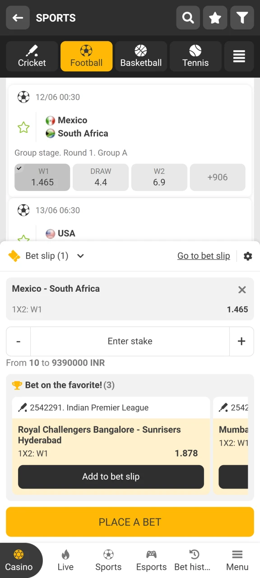Open the hamburger sports list icon

(x=239, y=56)
